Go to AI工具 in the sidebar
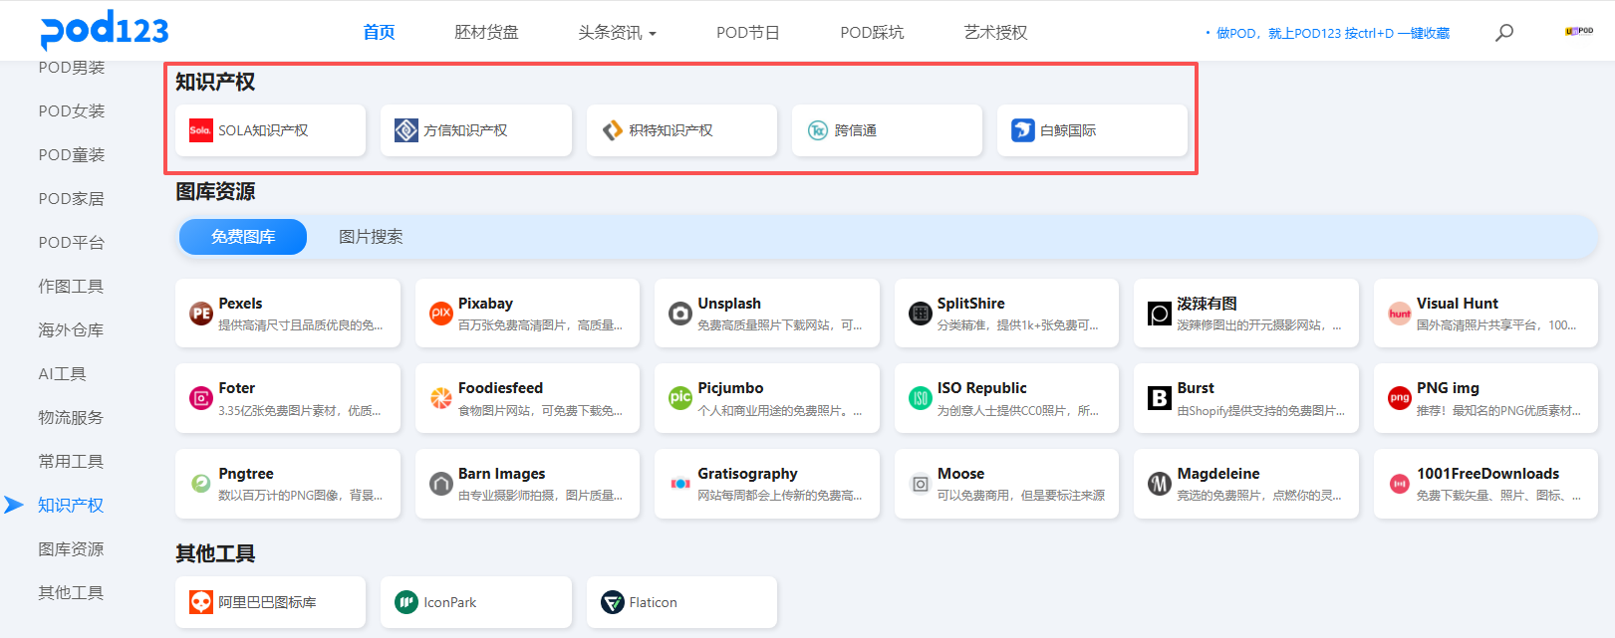Viewport: 1615px width, 638px height. (62, 374)
